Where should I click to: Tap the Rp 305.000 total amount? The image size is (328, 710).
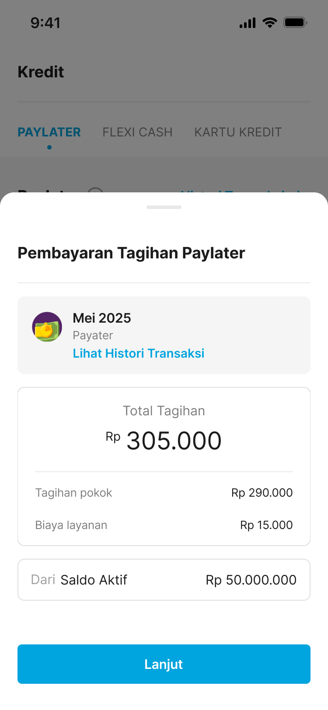pyautogui.click(x=164, y=440)
